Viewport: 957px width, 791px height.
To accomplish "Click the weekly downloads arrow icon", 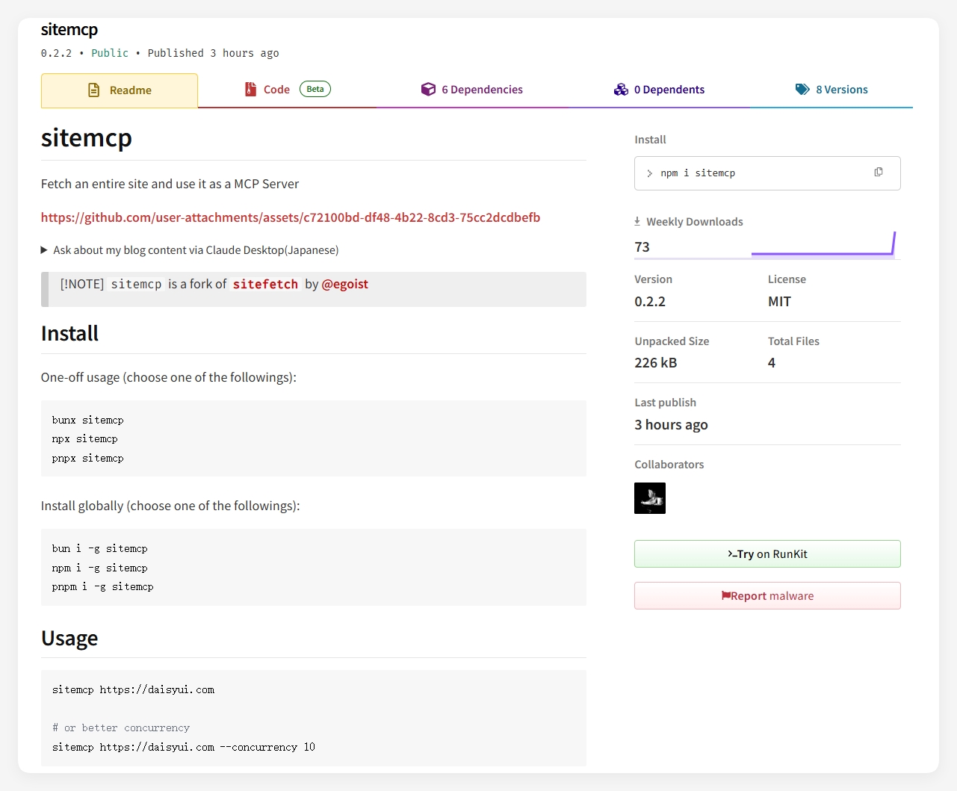I will 637,221.
